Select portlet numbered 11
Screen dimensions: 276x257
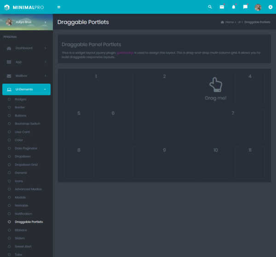[x=250, y=162]
